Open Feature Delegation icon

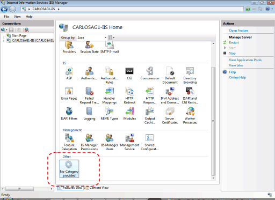[69, 142]
